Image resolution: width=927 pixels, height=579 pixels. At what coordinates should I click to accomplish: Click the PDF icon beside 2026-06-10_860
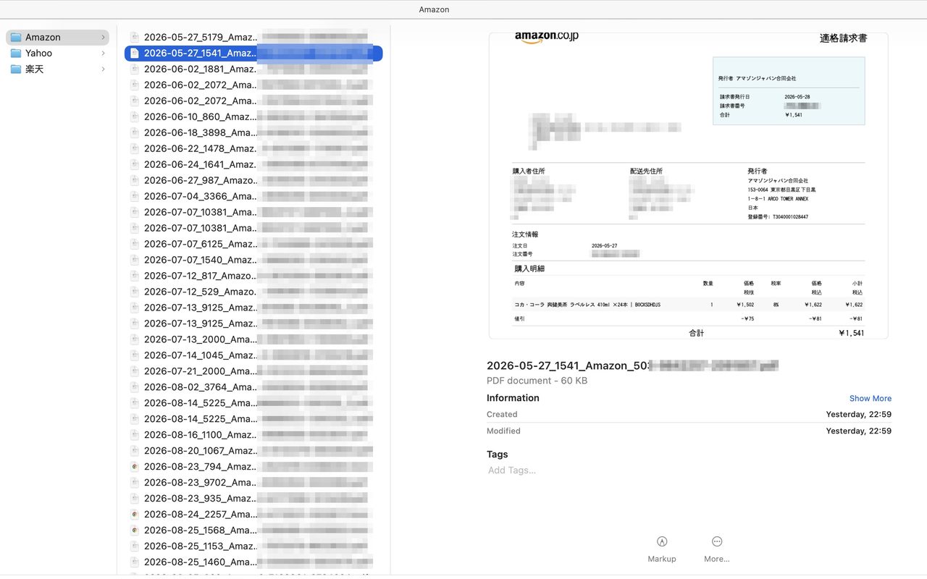(135, 117)
